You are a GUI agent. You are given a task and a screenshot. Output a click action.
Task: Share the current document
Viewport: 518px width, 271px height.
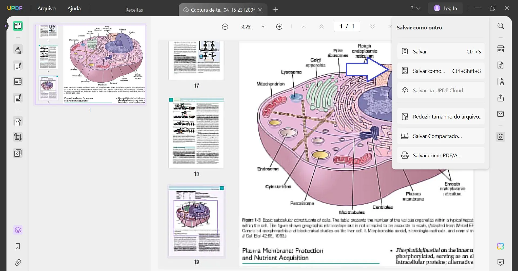[501, 98]
